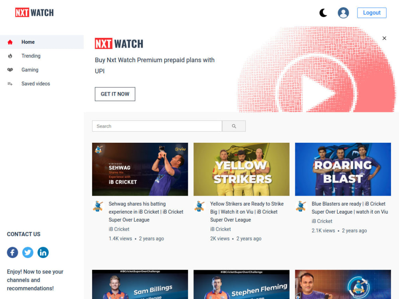
Task: Open the Super Over League logo thumbnail
Action: (343, 284)
